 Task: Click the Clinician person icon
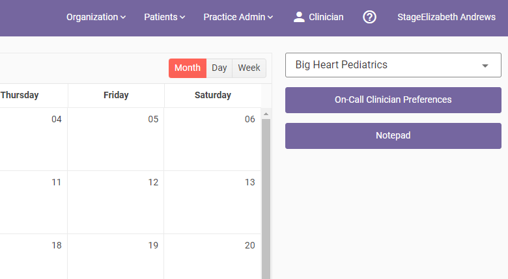[299, 18]
